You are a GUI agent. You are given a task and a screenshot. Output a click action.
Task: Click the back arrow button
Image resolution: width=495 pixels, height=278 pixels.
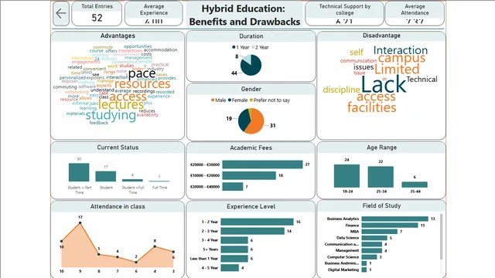61,13
